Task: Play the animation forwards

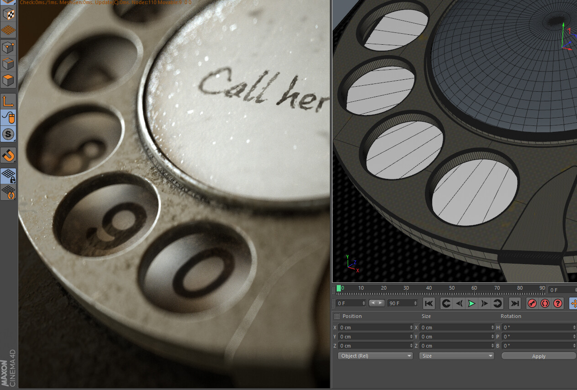Action: coord(472,303)
